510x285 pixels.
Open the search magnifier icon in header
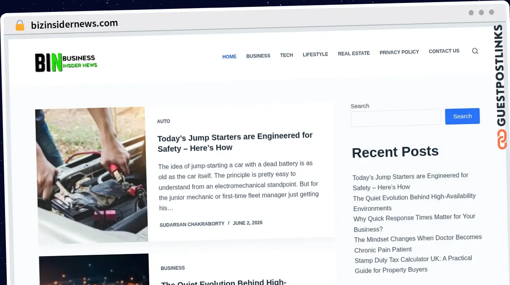pos(475,51)
